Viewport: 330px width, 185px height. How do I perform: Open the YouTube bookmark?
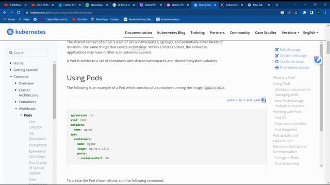click(x=80, y=20)
